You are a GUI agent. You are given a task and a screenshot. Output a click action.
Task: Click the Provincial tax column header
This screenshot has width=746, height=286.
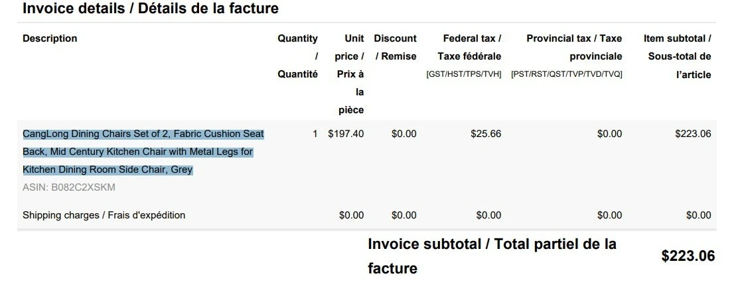[567, 56]
